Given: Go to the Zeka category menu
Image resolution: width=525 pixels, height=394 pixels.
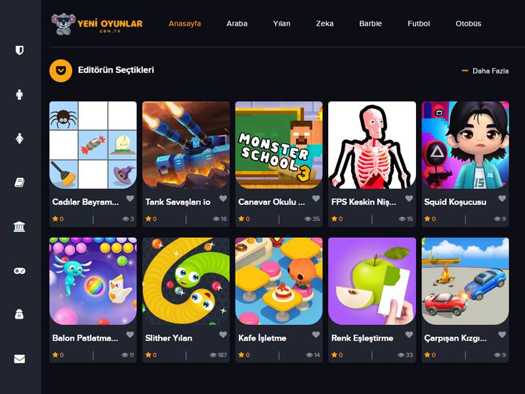Looking at the screenshot, I should [325, 24].
